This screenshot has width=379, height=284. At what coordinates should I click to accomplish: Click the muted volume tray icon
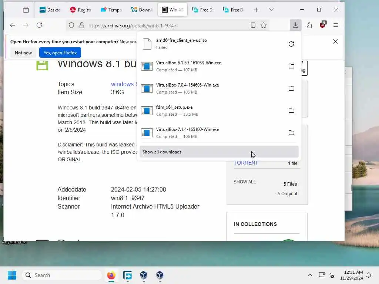[331, 275]
